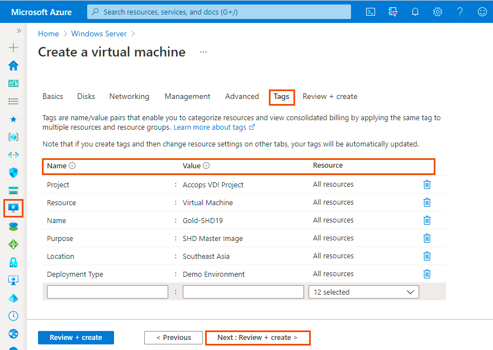Delete the Resource tag row
The height and width of the screenshot is (350, 493).
click(426, 202)
